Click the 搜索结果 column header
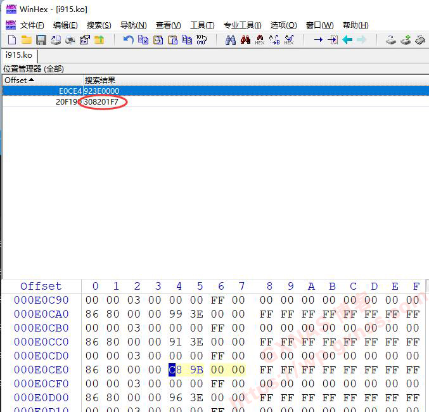 coord(100,80)
